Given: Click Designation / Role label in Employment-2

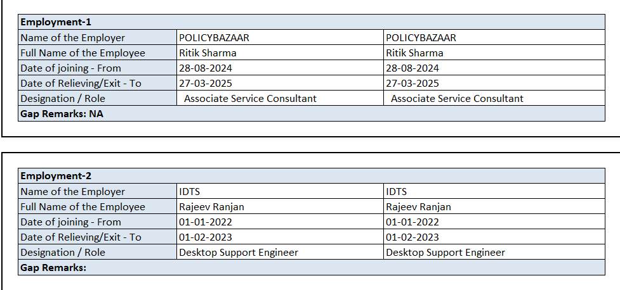Looking at the screenshot, I should (x=63, y=253).
